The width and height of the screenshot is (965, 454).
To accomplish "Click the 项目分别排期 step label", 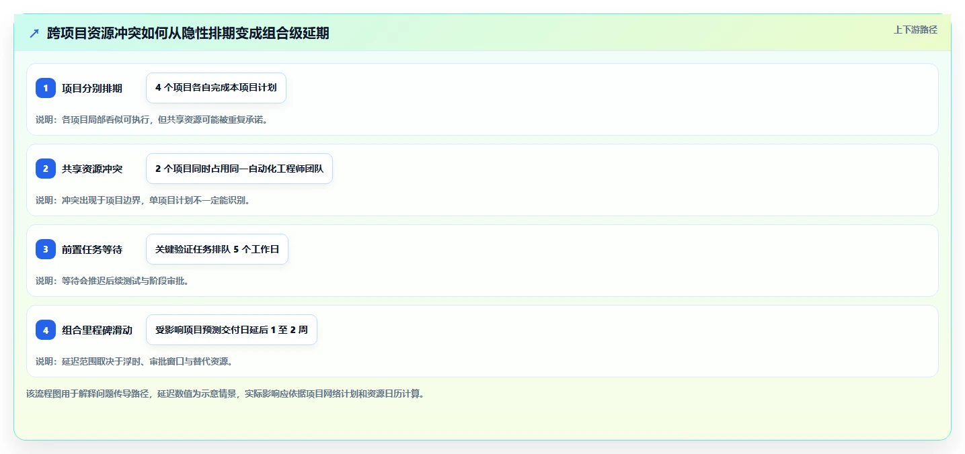I will point(92,88).
